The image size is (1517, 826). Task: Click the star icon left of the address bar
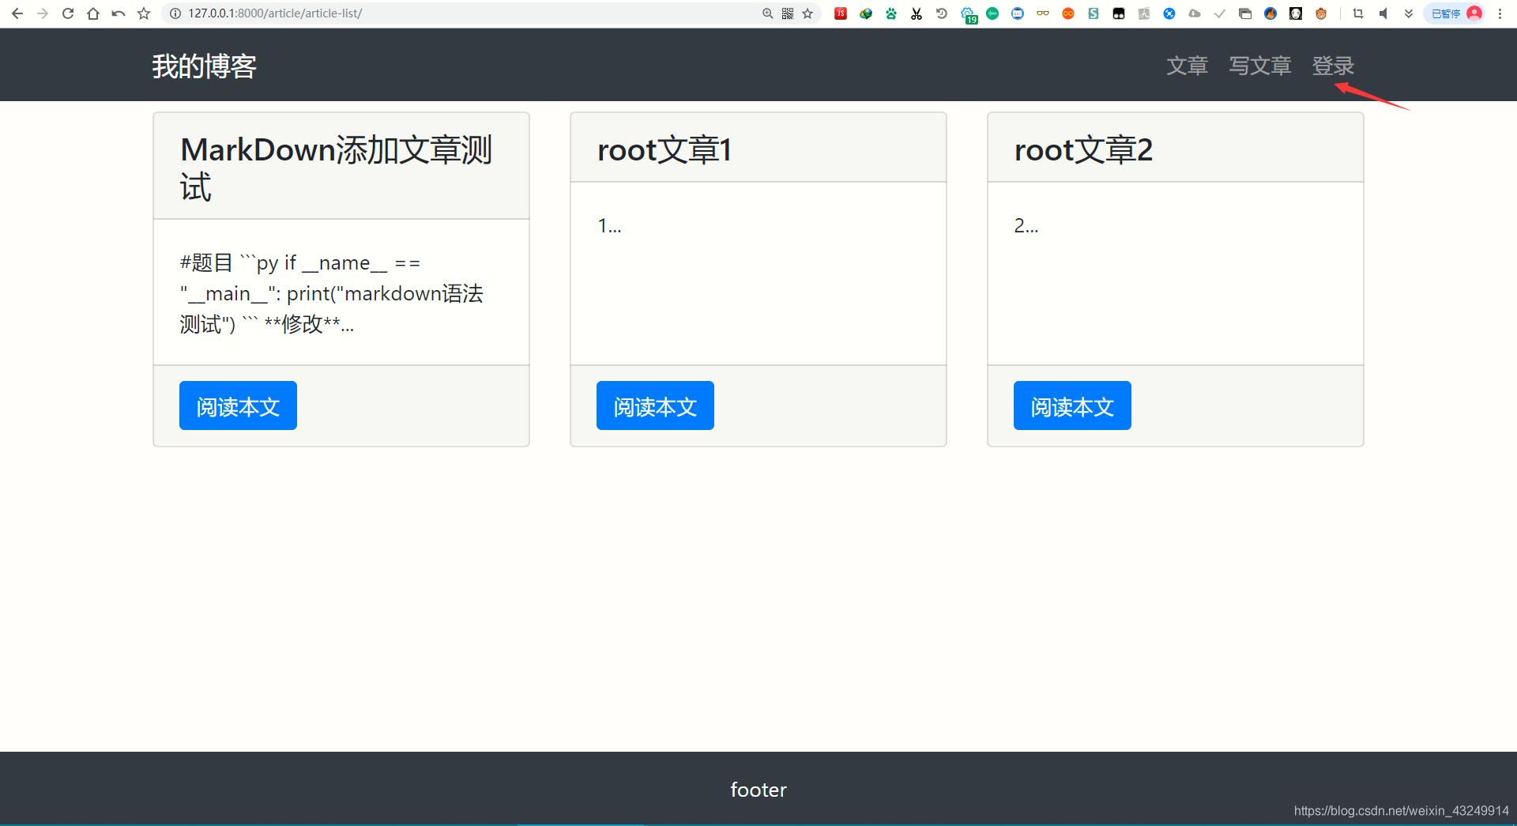coord(144,13)
